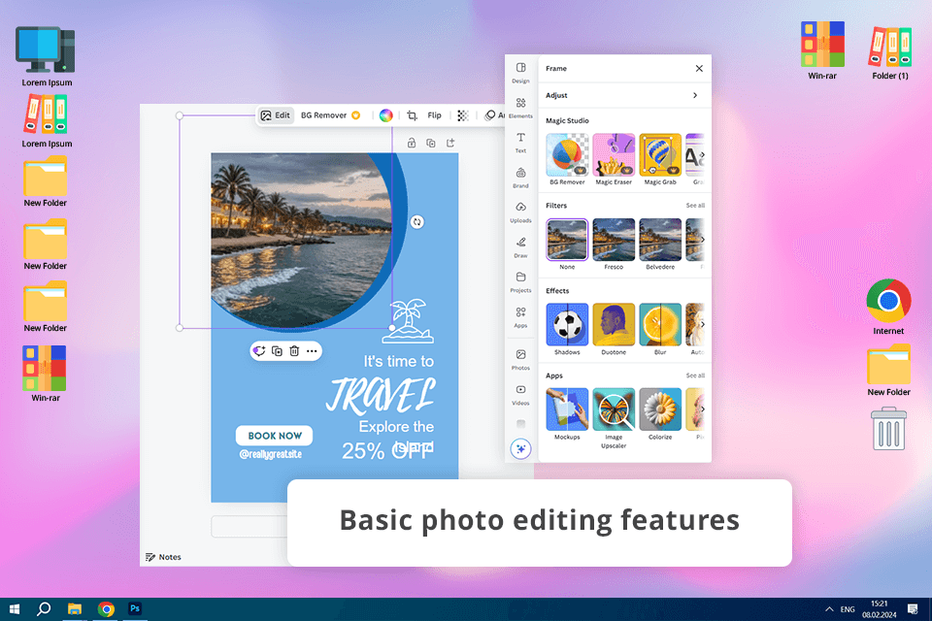
Task: Open the Colorize app
Action: coord(660,414)
